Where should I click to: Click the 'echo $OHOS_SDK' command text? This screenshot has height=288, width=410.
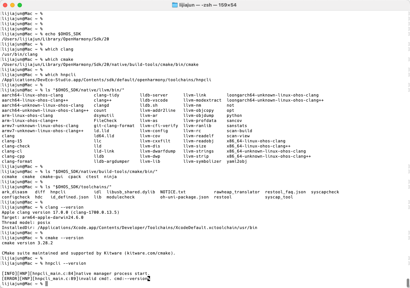coord(63,34)
